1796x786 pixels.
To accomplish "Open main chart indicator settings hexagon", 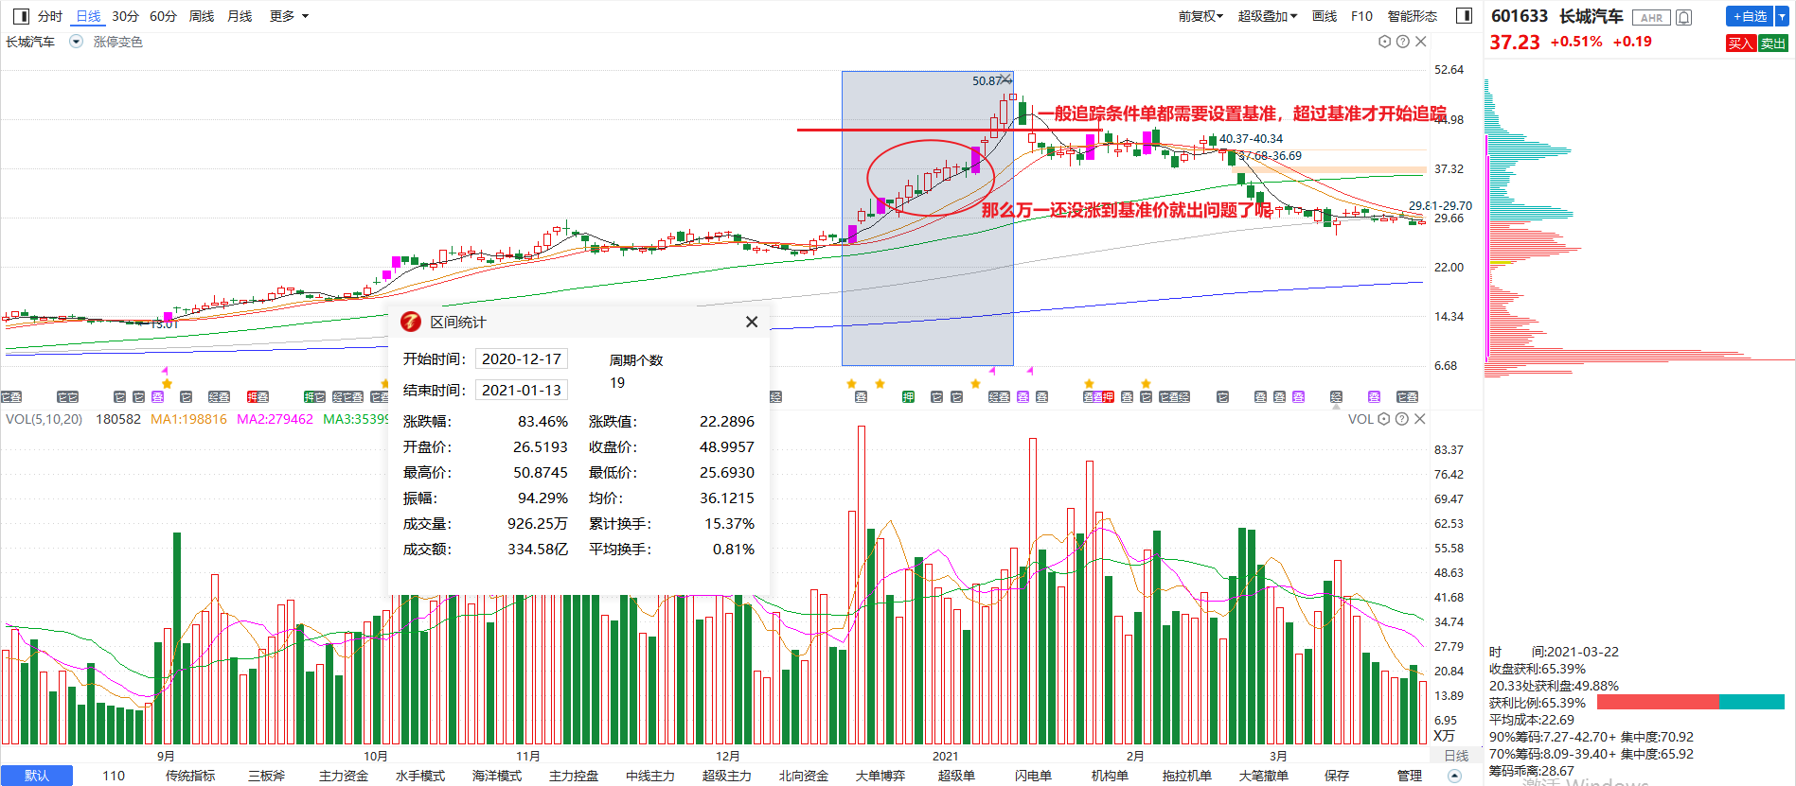I will coord(1385,42).
